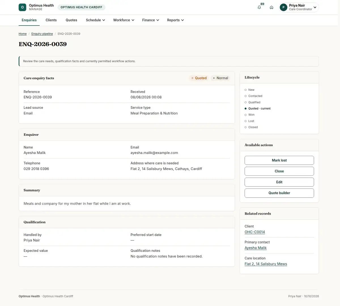Click the telephone number 029 2018 0396
The height and width of the screenshot is (306, 340).
[36, 169]
